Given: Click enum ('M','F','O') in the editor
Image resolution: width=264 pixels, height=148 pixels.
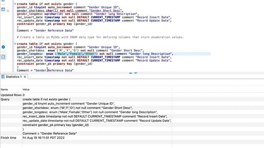Looking at the screenshot, I should pos(63,51).
